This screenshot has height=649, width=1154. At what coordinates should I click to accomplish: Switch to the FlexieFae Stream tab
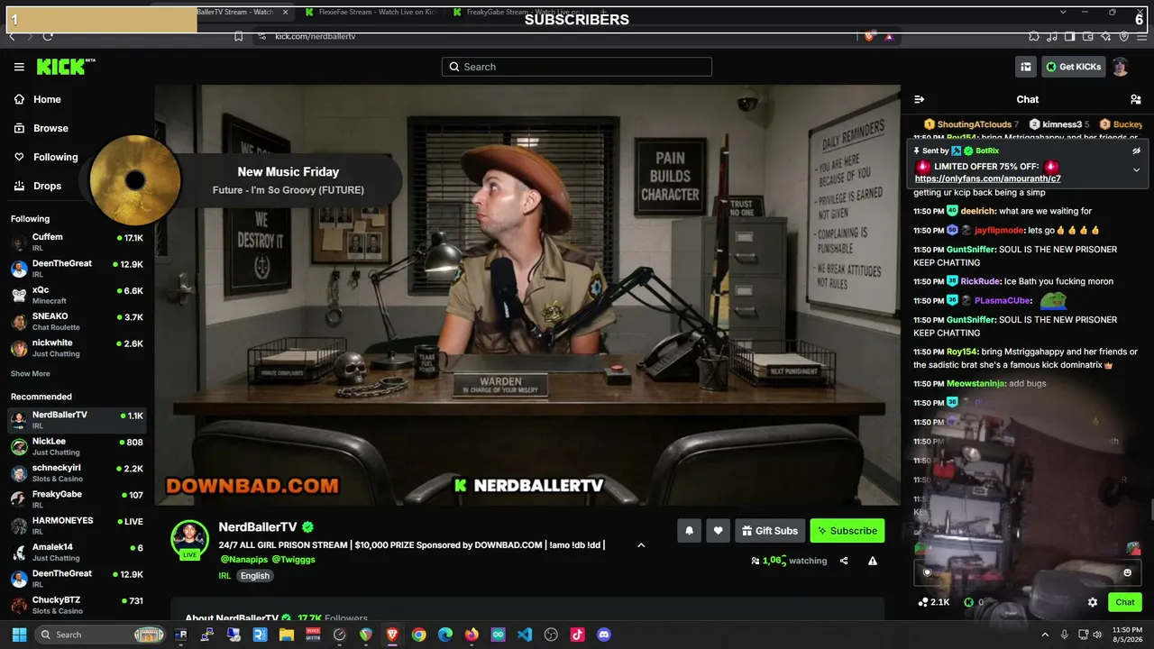[370, 12]
